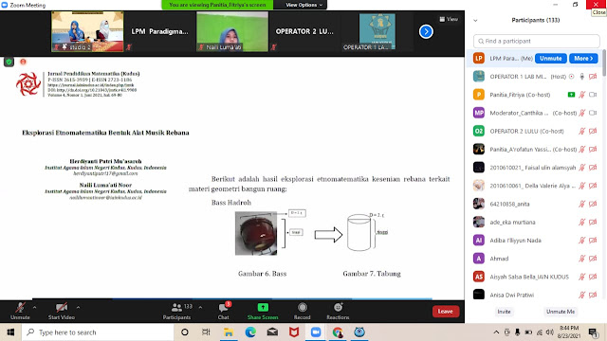Select the LPM Paradigma participant tile
The width and height of the screenshot is (607, 341).
click(160, 31)
